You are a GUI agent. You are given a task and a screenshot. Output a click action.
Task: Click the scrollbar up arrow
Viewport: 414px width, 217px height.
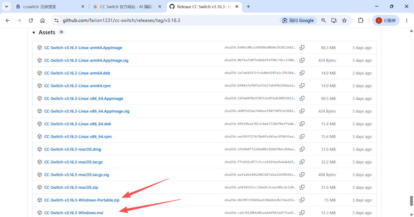point(411,31)
